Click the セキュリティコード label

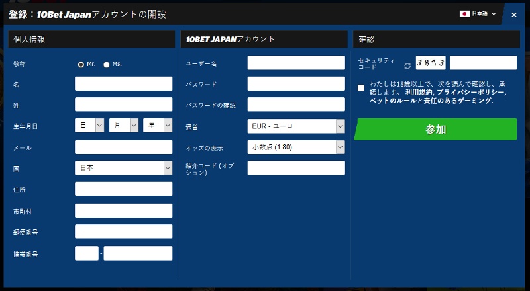376,63
